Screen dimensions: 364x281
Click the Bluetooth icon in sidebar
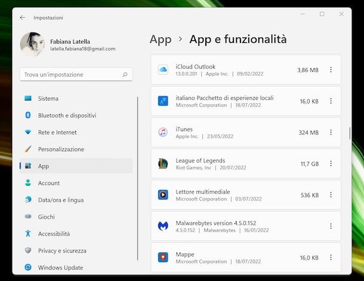point(28,115)
